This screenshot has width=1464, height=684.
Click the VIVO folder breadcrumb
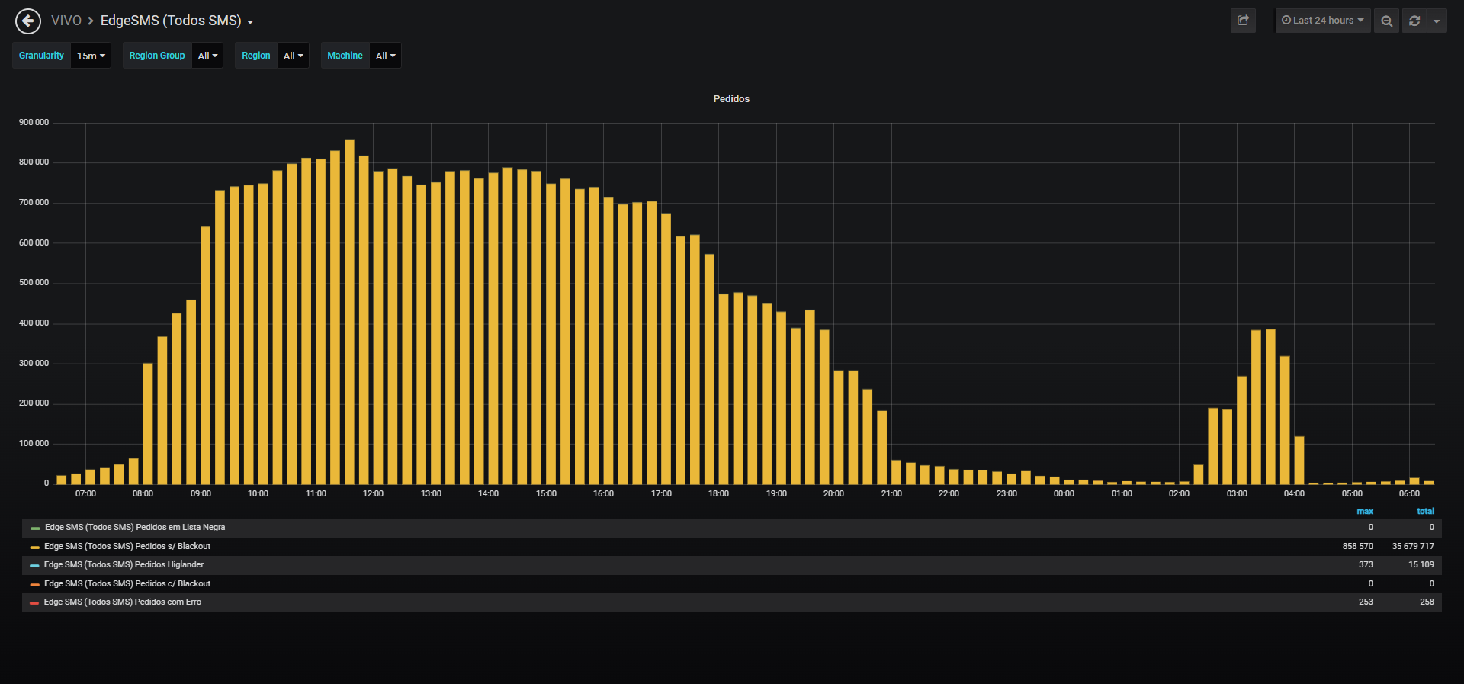(66, 21)
